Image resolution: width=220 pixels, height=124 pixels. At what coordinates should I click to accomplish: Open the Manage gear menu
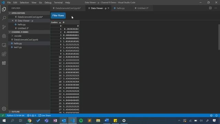[4, 109]
